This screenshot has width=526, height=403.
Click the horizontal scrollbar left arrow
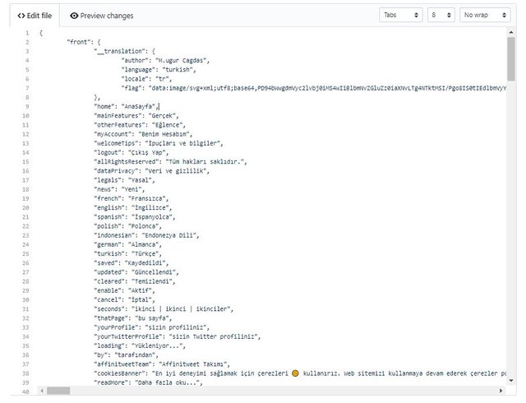click(x=41, y=391)
